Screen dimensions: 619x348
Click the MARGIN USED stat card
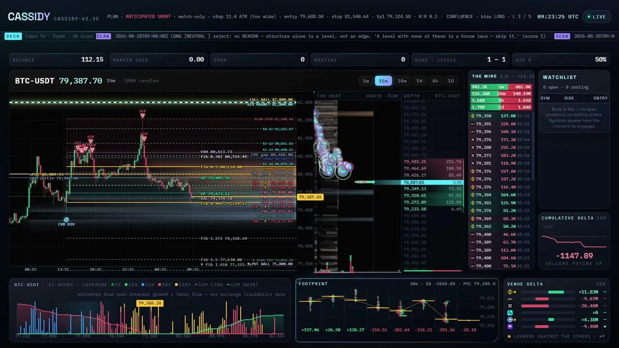159,59
